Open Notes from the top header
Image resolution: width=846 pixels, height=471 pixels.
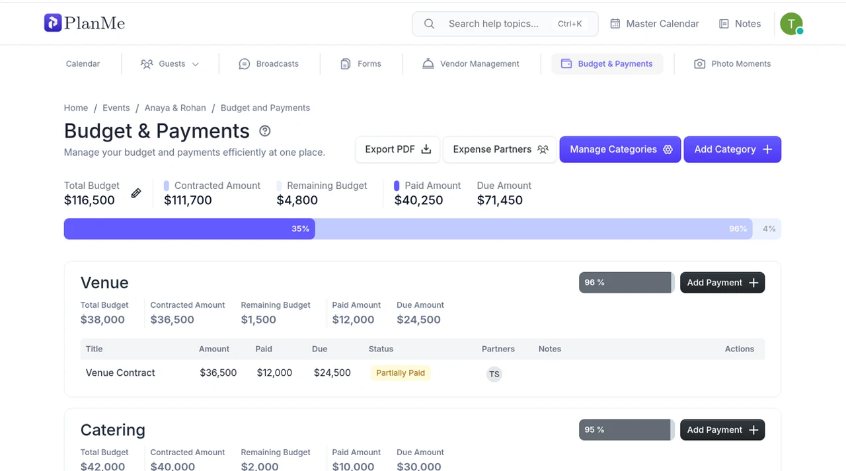coord(740,24)
